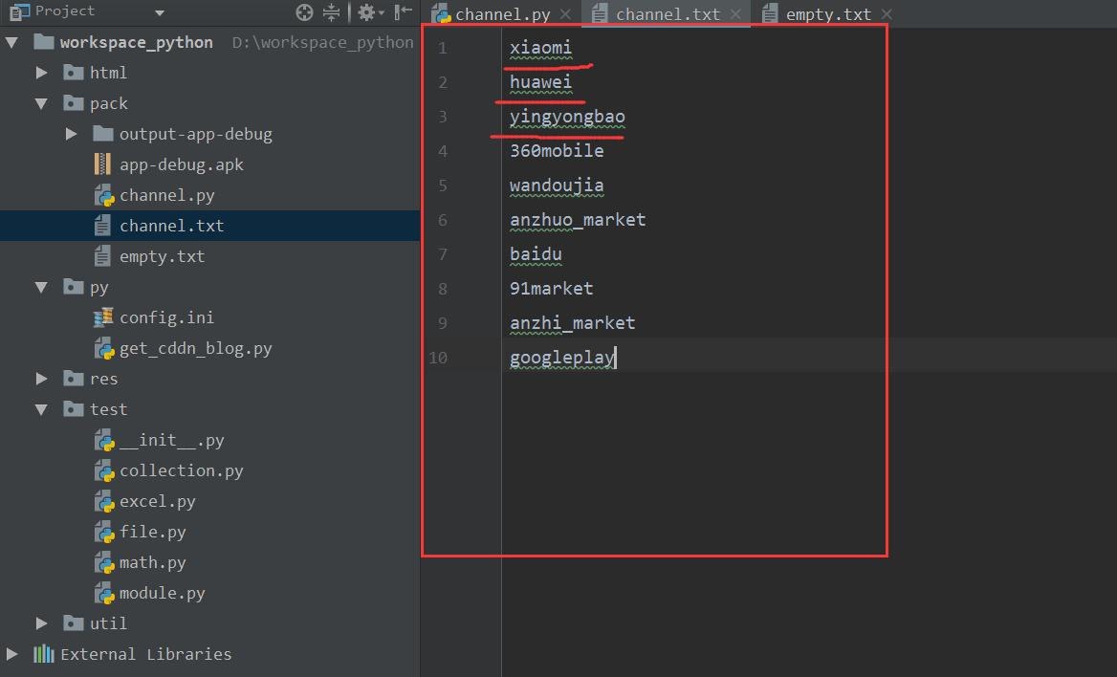Screen dimensions: 1117x677
Task: Collapse the py folder
Action: pos(41,288)
